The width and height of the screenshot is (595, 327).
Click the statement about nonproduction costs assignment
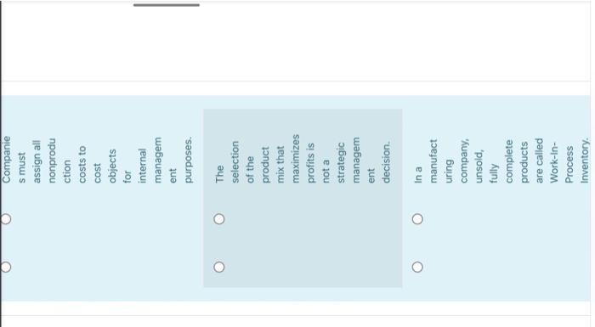point(98,160)
